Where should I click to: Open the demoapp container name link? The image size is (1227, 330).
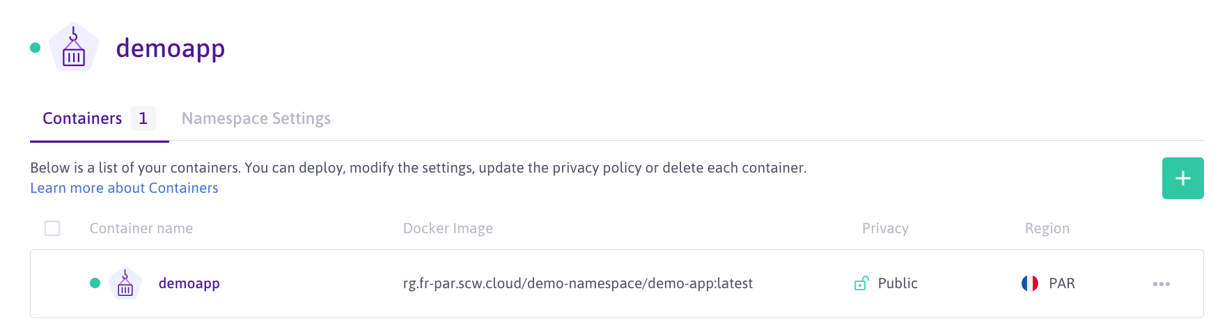pyautogui.click(x=189, y=283)
